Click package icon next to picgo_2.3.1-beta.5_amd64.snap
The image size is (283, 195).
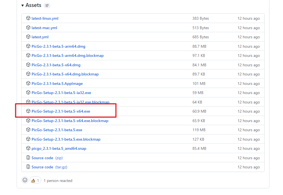[x=28, y=148]
